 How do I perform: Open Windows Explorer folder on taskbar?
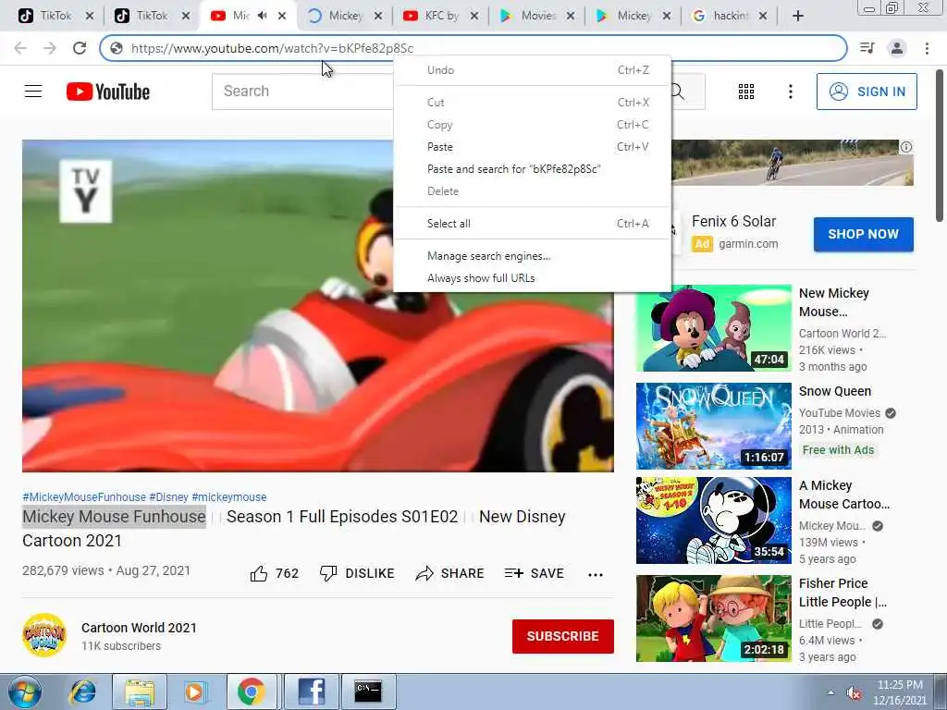click(x=140, y=692)
